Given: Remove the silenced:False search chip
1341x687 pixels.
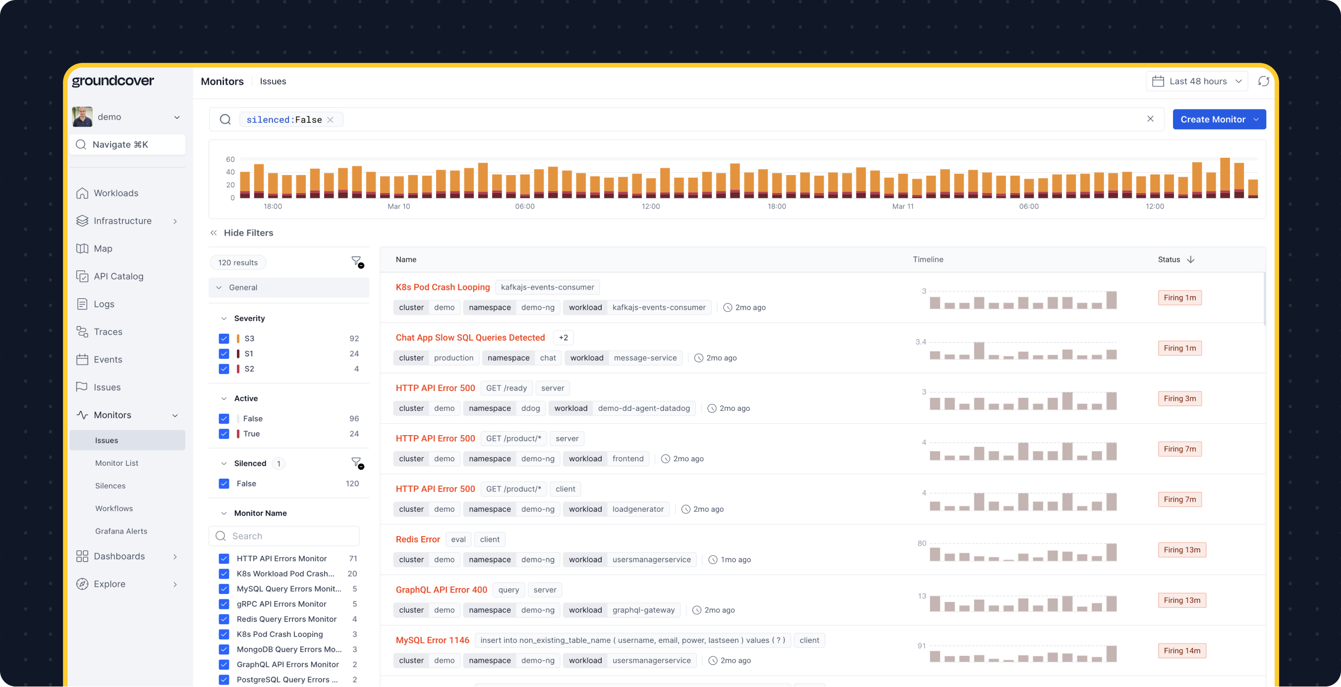Looking at the screenshot, I should 330,120.
